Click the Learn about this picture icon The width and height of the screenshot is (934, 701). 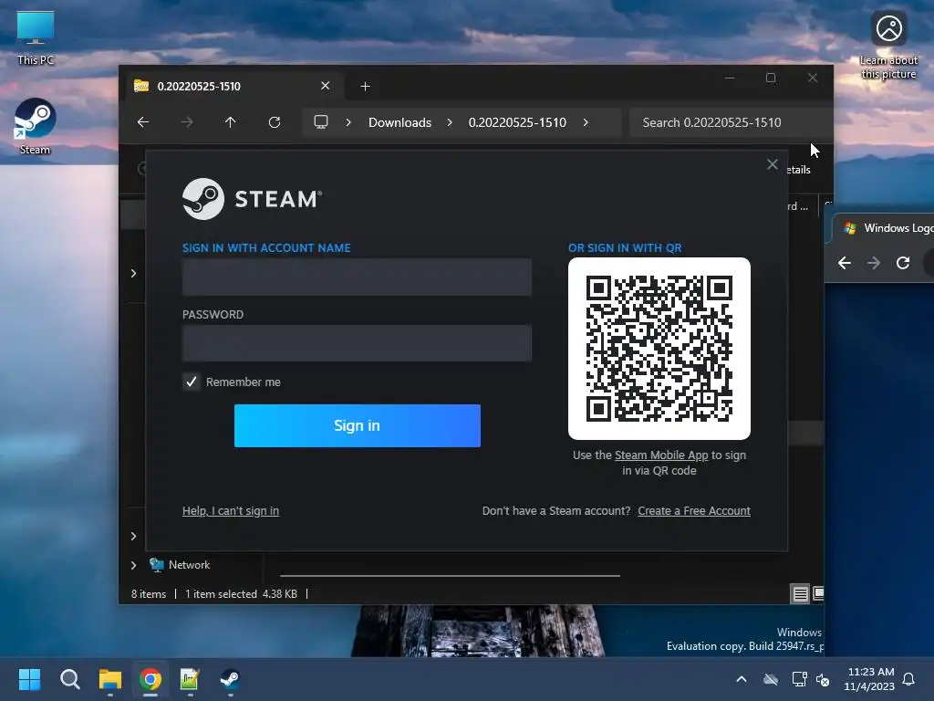[x=888, y=46]
